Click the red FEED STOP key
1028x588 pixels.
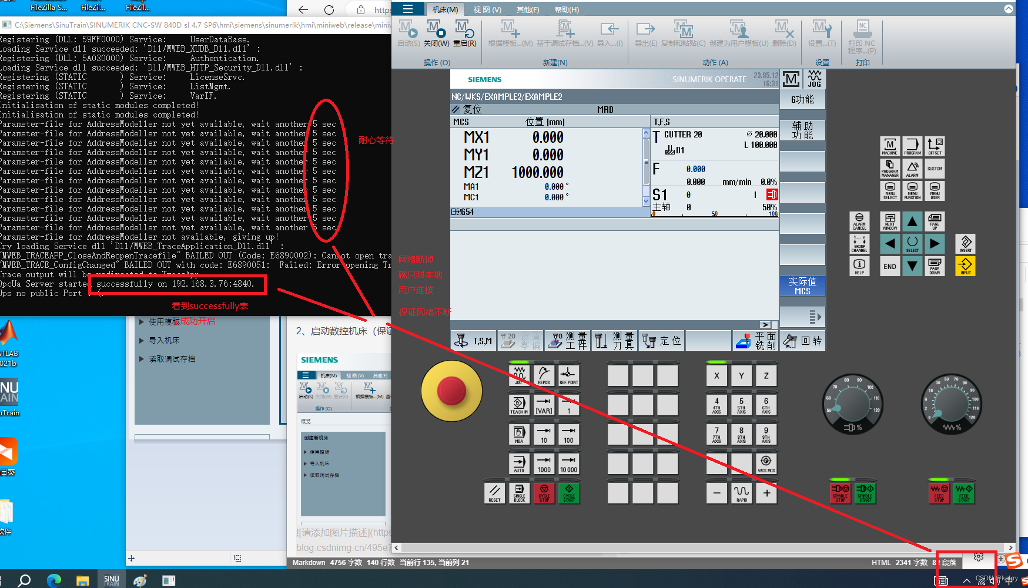pyautogui.click(x=939, y=493)
